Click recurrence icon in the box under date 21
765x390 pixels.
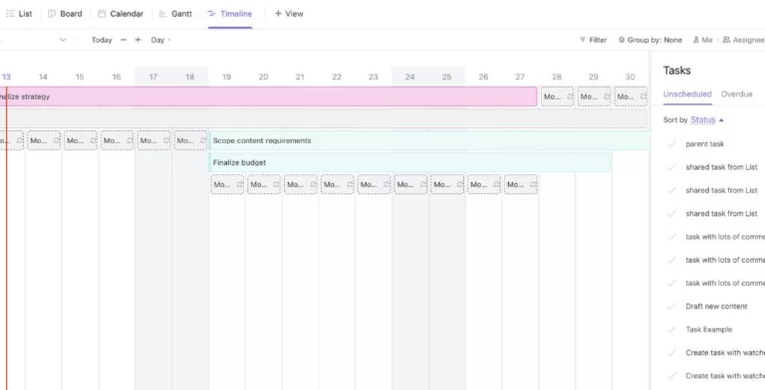[313, 184]
